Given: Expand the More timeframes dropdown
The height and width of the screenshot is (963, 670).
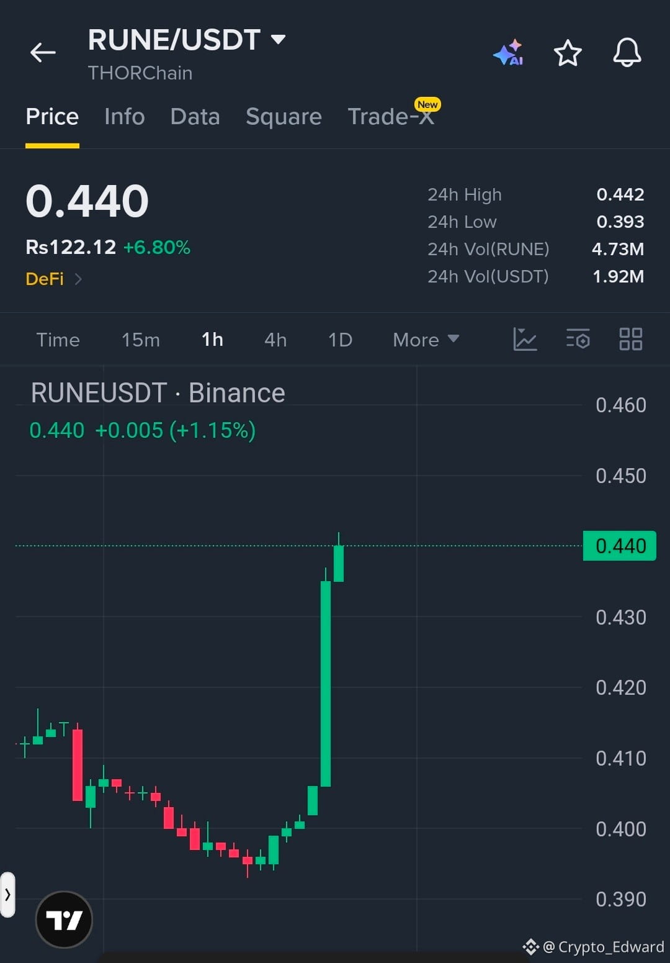Looking at the screenshot, I should (x=426, y=340).
